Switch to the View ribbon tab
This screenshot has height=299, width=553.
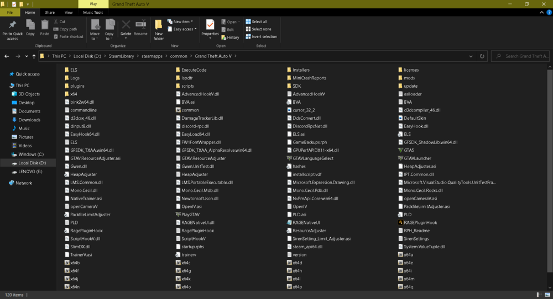tap(69, 12)
